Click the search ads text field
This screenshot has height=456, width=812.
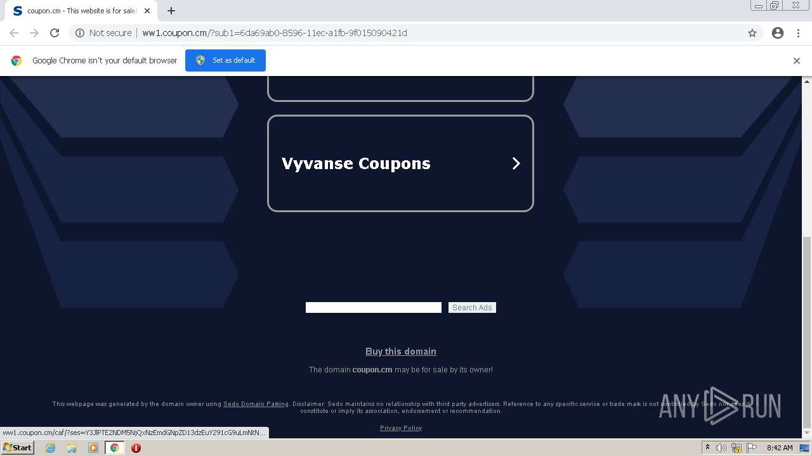pos(374,307)
